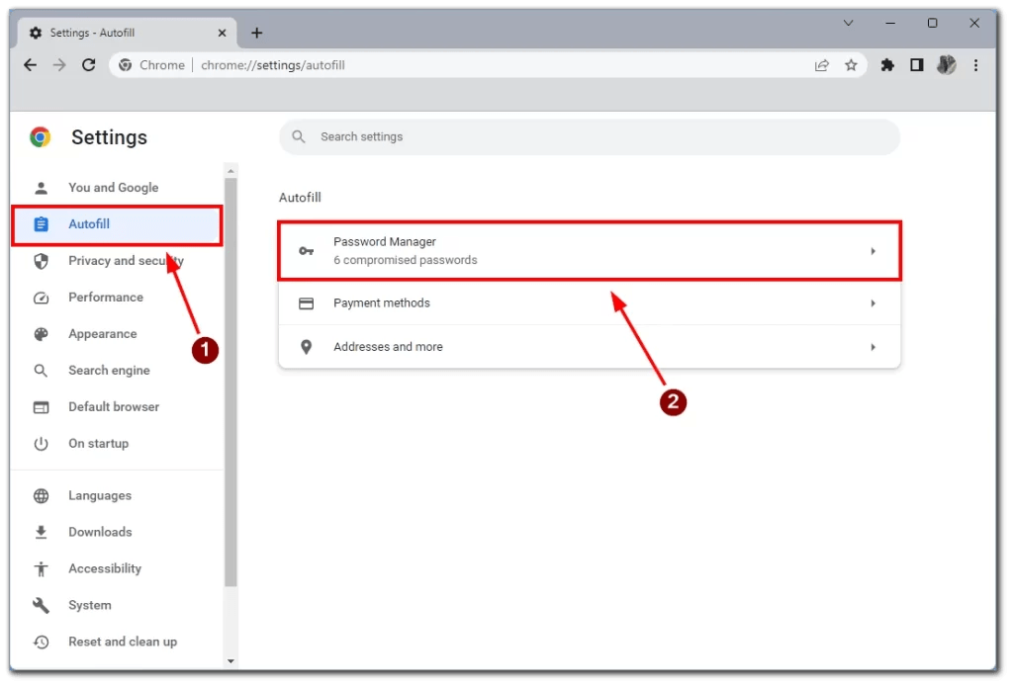Select Autofill in the sidebar
The image size is (1013, 687).
pyautogui.click(x=119, y=224)
